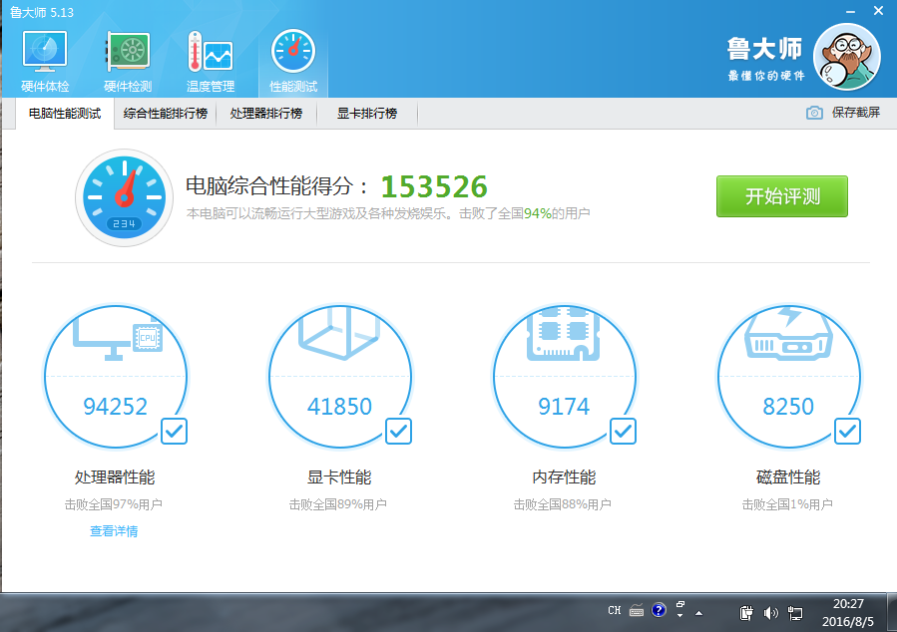The height and width of the screenshot is (632, 897).
Task: Click the memory score 9174
Action: pos(564,407)
